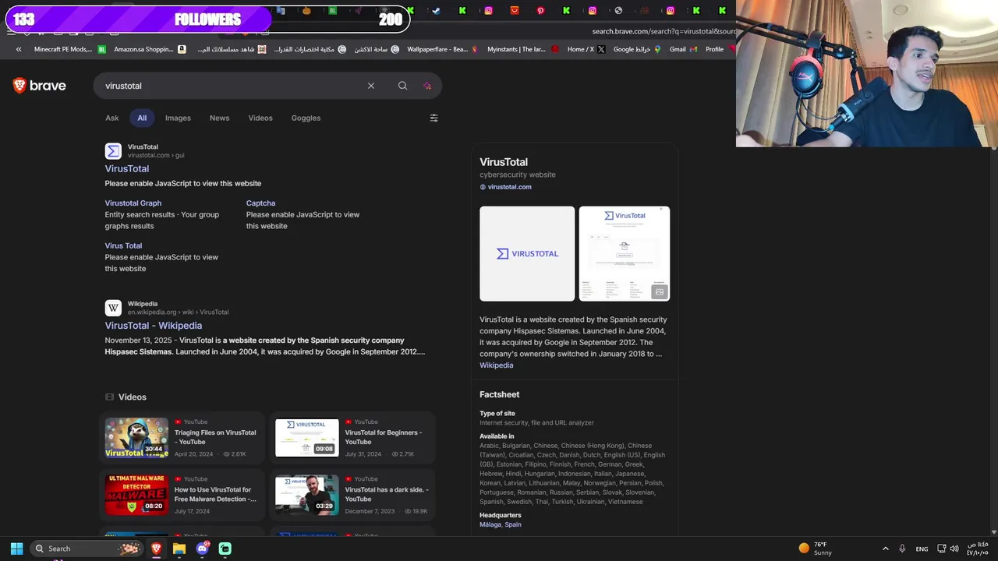Click the microphone tray icon
The image size is (998, 561).
[x=902, y=549]
